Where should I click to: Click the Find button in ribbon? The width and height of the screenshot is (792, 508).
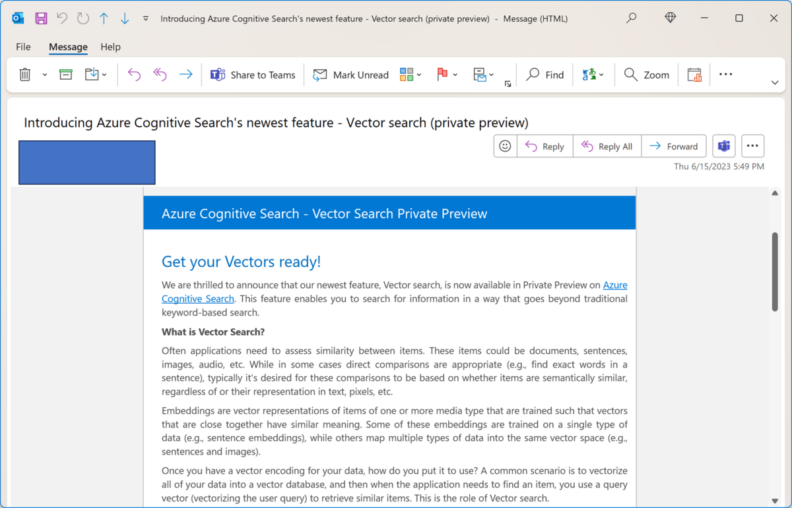click(545, 74)
